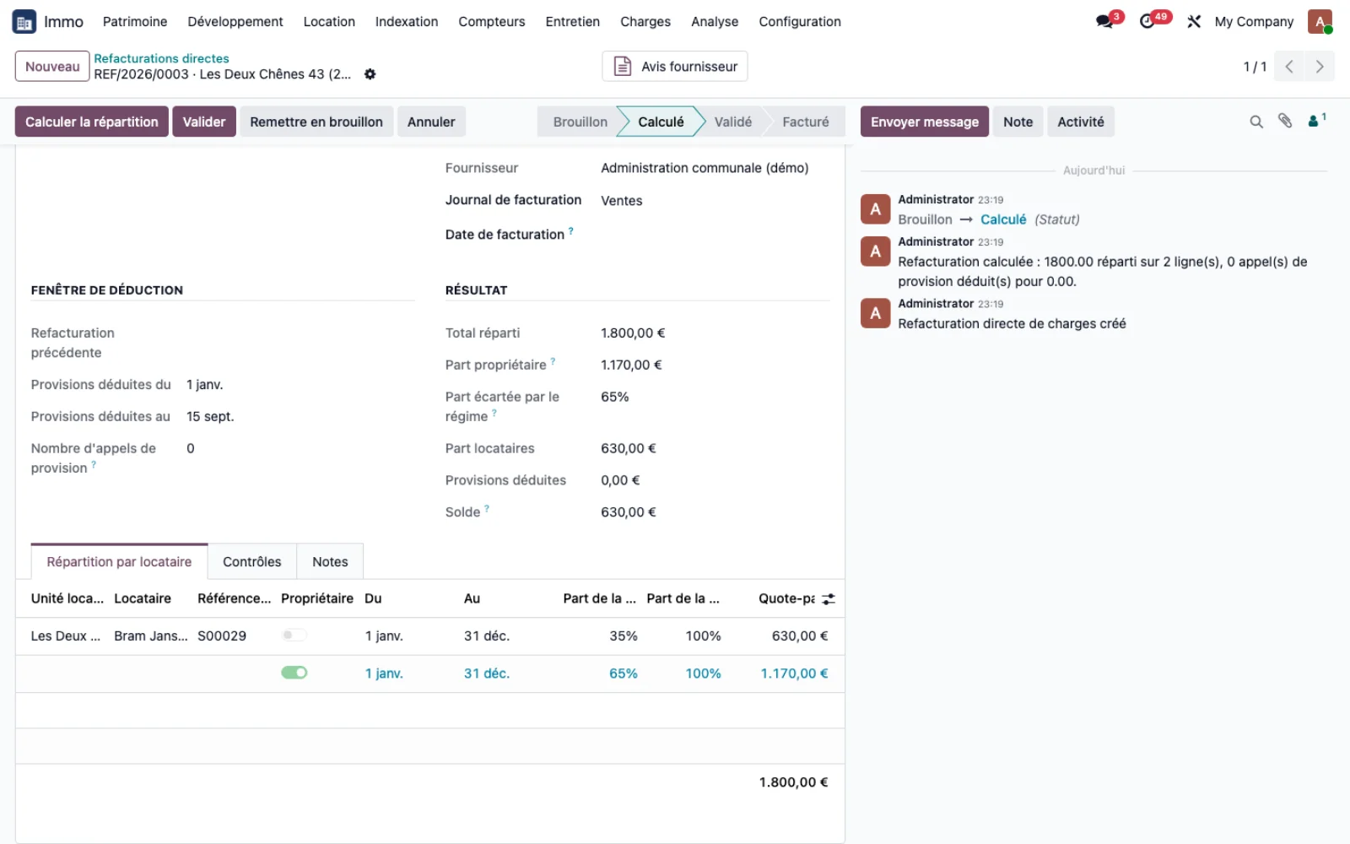This screenshot has width=1350, height=844.
Task: Open the Charges menu
Action: click(645, 22)
